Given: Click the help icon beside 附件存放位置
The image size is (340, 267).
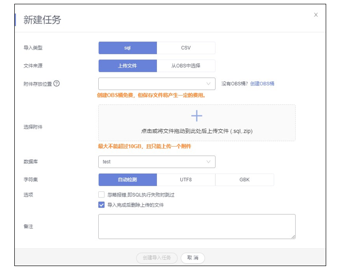Looking at the screenshot, I should click(57, 84).
